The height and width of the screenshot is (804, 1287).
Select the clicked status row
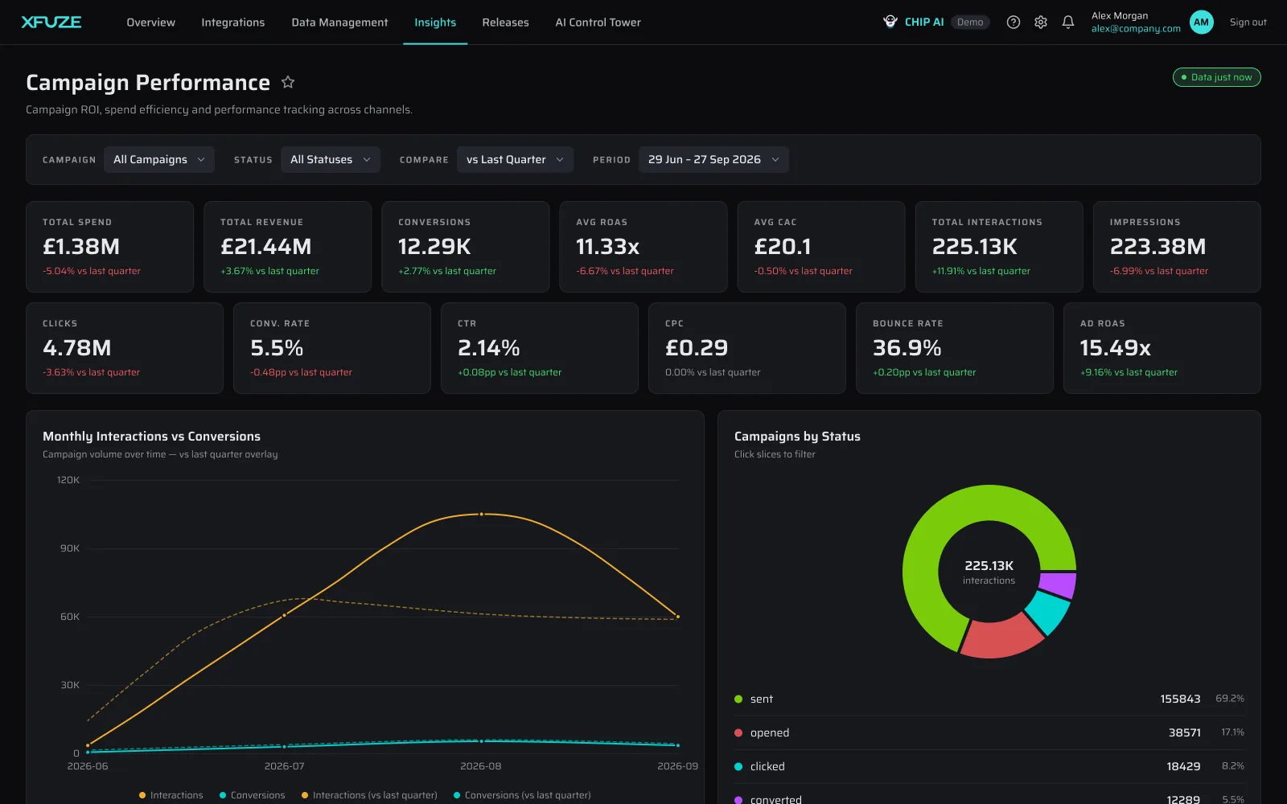(x=989, y=766)
